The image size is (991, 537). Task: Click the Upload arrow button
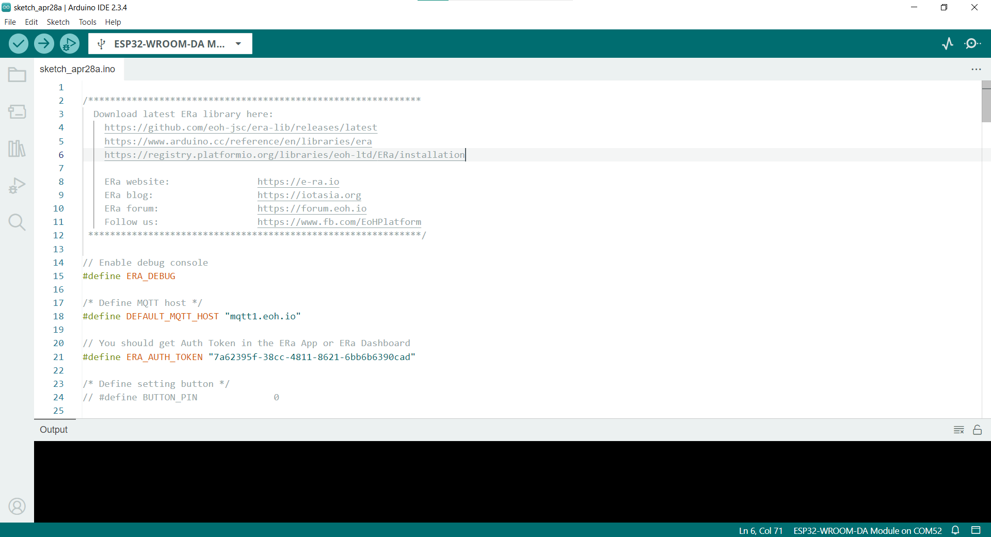coord(44,44)
